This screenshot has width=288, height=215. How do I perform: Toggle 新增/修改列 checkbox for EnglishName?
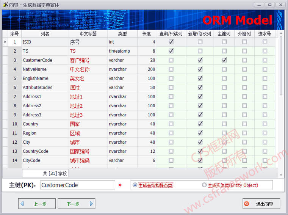[x=200, y=78]
